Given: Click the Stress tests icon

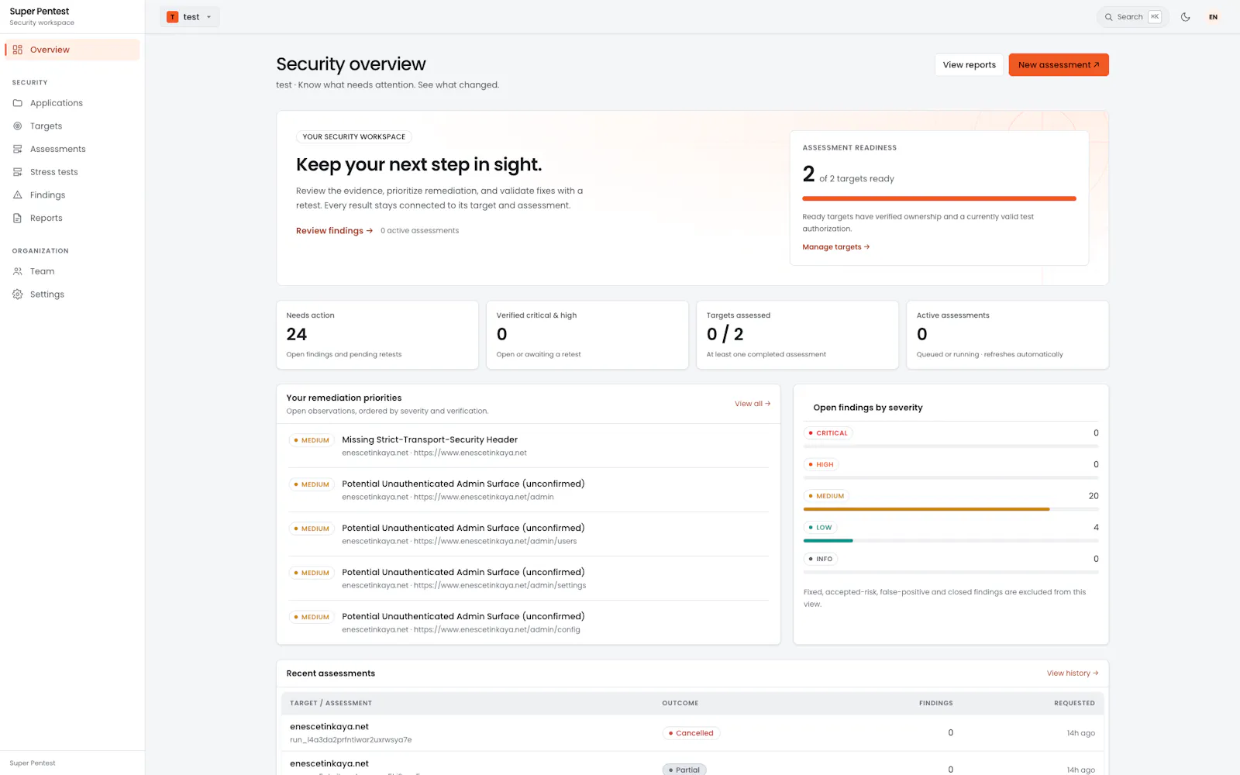Looking at the screenshot, I should (x=17, y=172).
